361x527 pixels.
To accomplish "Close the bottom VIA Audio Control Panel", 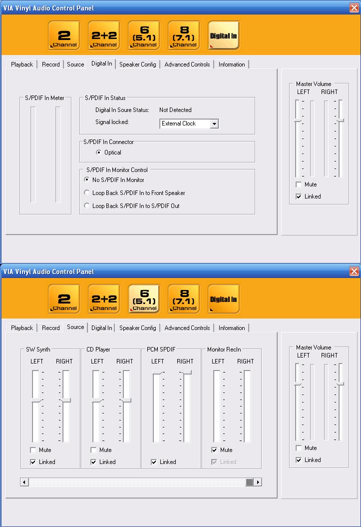I will click(x=355, y=271).
